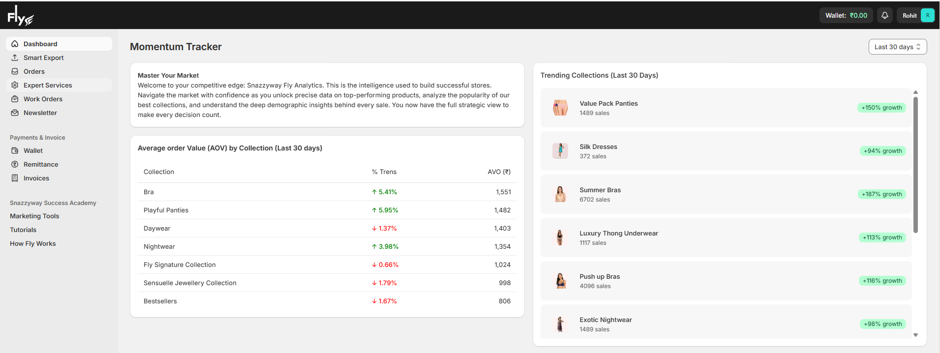Click the Rohit profile button

click(915, 15)
